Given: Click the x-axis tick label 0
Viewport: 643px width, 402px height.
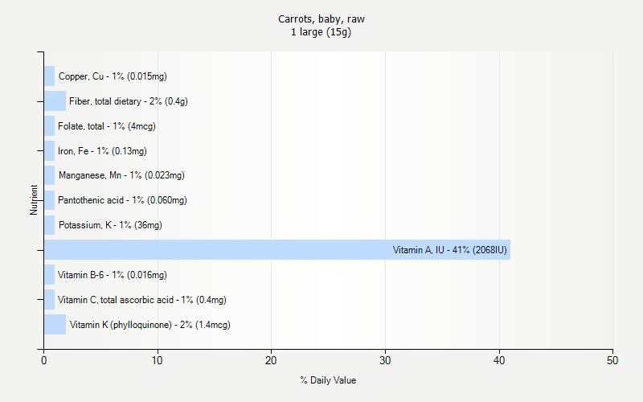Looking at the screenshot, I should (44, 360).
